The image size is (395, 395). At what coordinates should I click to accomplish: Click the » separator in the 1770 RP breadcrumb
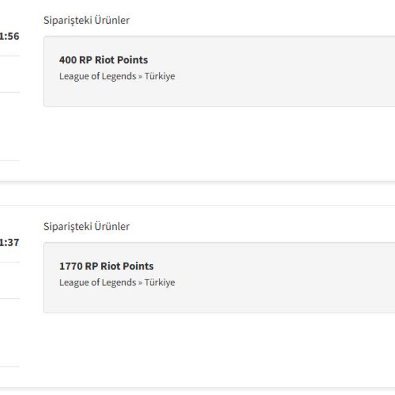pyautogui.click(x=140, y=283)
